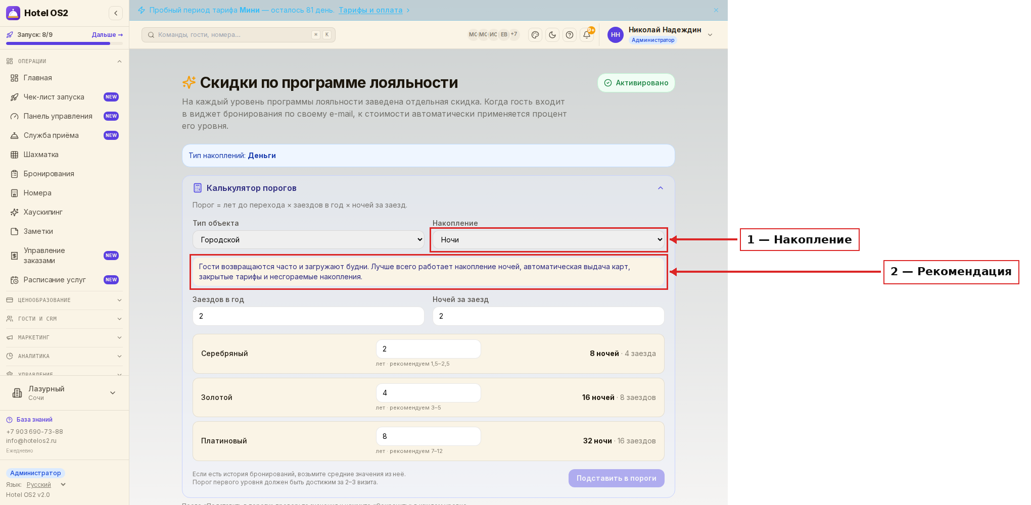
Task: Click the Серебряный years field
Action: 429,349
